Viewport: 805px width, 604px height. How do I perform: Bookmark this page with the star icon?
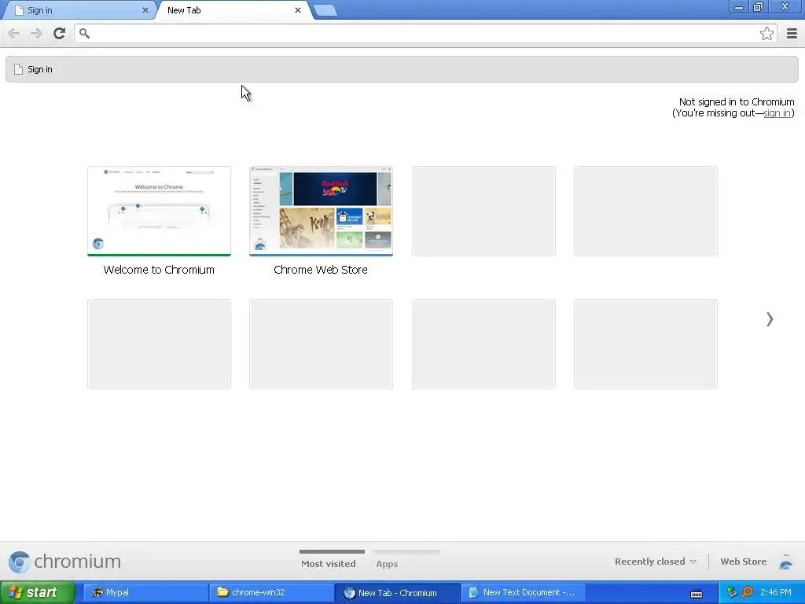click(x=766, y=33)
